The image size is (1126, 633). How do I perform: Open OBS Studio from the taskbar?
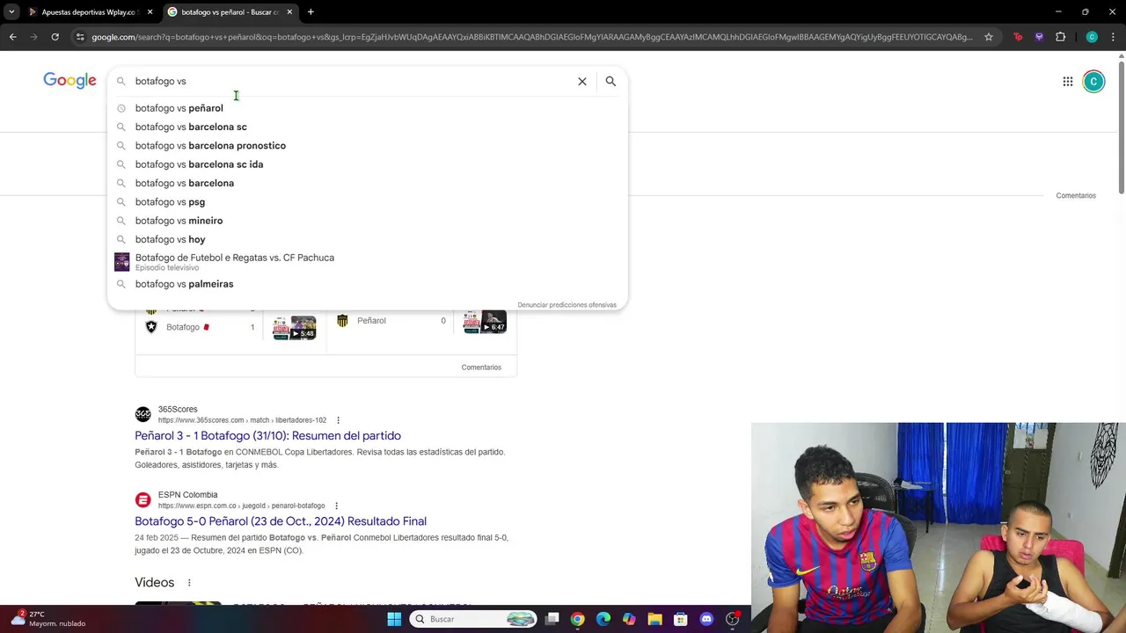click(x=732, y=619)
